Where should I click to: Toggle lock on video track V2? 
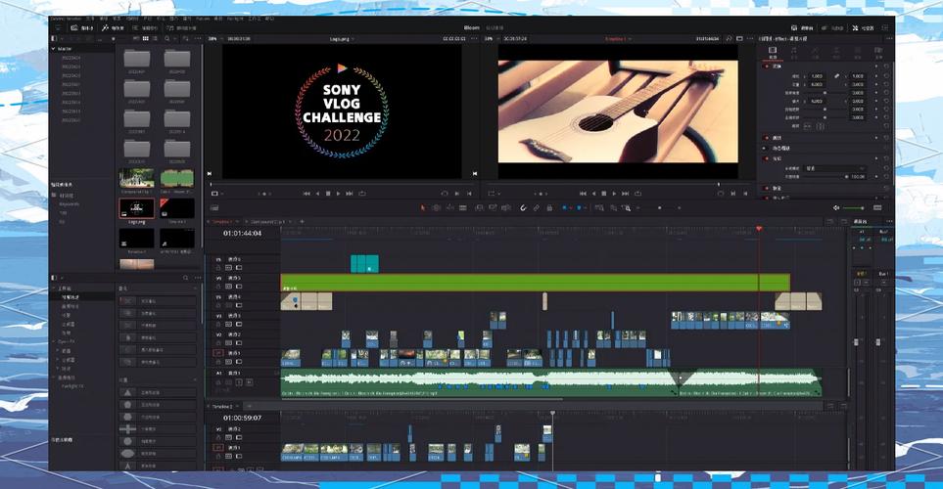218,343
